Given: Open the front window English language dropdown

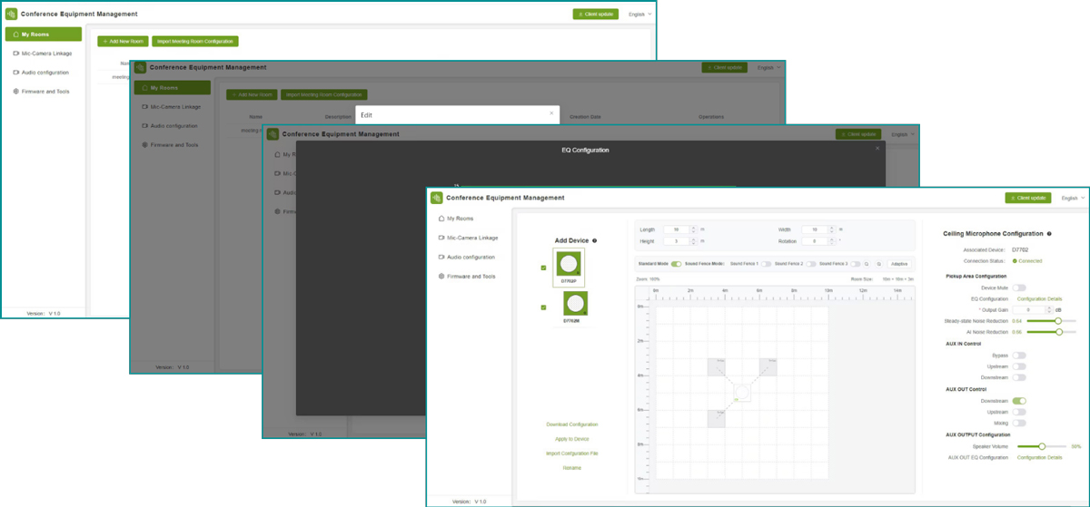Looking at the screenshot, I should coord(1072,198).
